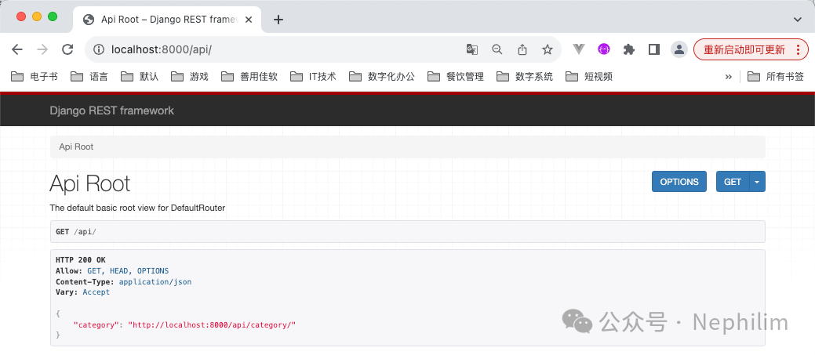Viewport: 815px width, 355px height.
Task: Open the Vue devtools extension icon
Action: 579,49
